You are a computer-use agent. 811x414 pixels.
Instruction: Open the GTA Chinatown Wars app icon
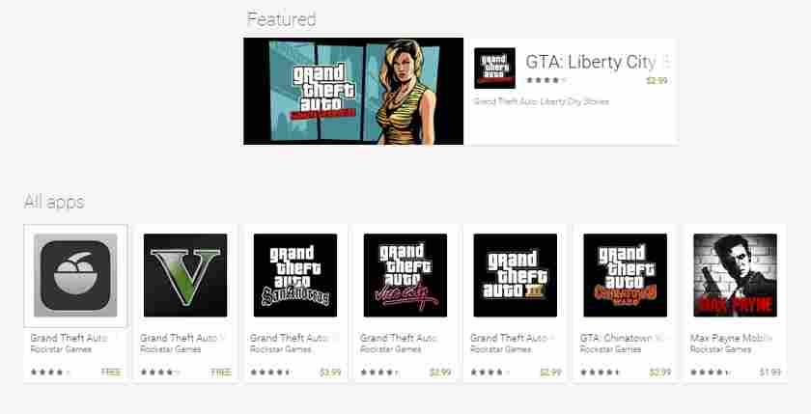click(626, 275)
